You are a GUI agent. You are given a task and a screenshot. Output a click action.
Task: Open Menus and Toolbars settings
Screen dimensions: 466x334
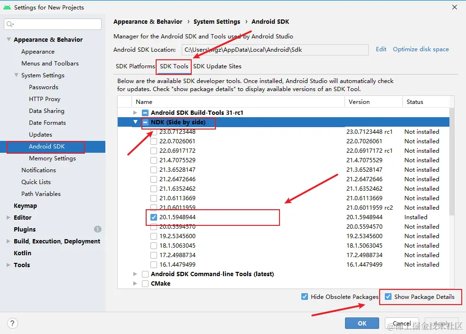tap(50, 63)
